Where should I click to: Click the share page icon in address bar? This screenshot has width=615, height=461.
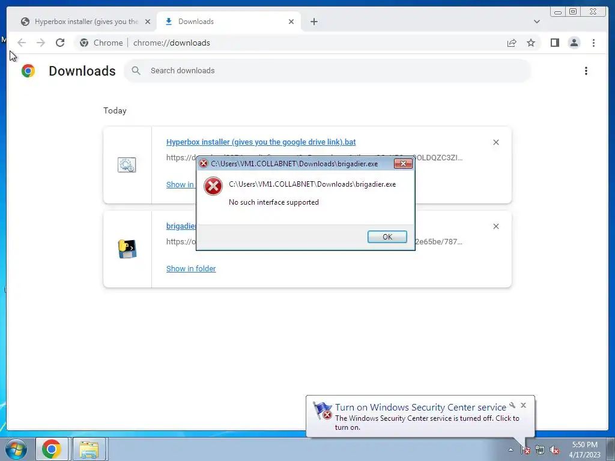pyautogui.click(x=512, y=43)
